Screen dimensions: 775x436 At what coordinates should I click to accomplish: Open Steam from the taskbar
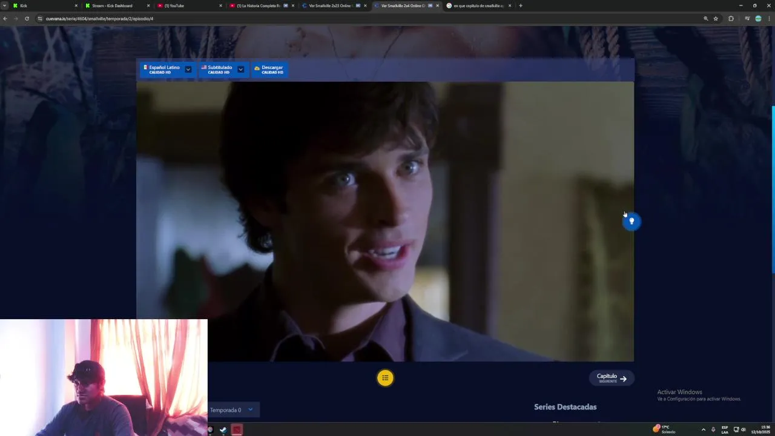tap(223, 430)
